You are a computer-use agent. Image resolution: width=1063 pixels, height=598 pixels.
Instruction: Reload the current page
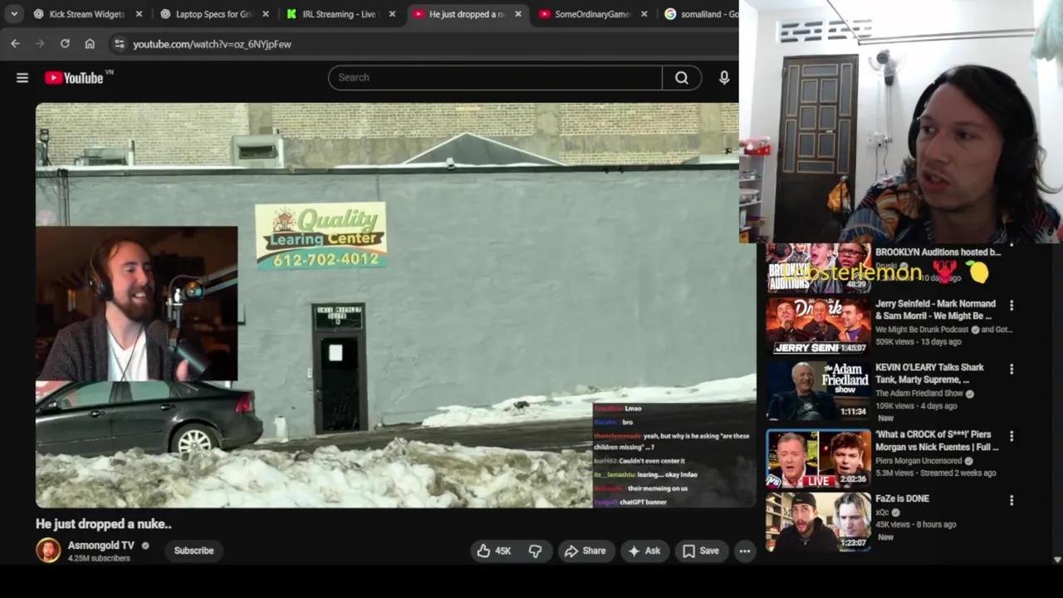pos(65,44)
